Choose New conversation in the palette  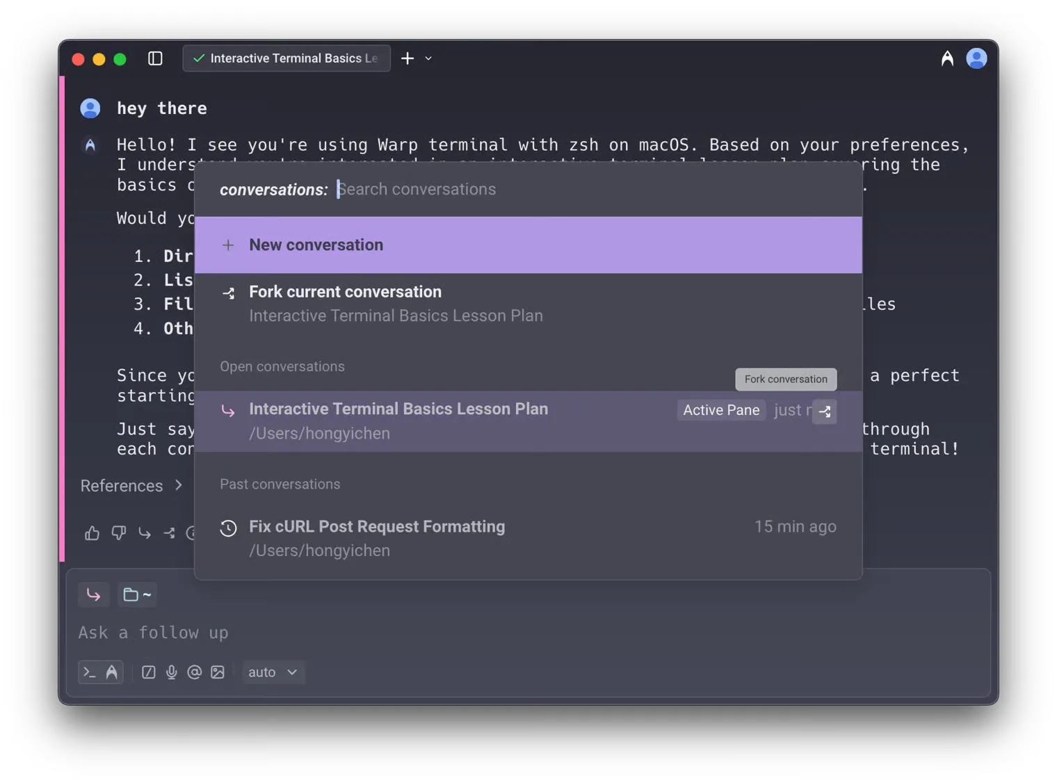click(316, 245)
